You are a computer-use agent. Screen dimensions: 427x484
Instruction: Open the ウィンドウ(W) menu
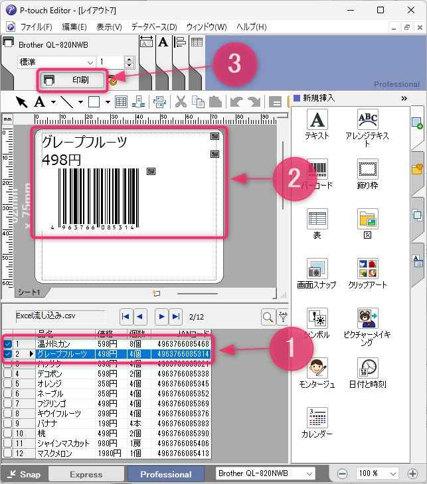pos(207,27)
